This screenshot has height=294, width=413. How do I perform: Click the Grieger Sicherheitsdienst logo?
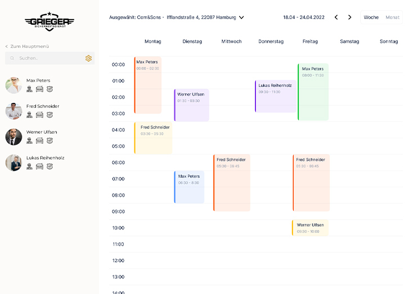[x=50, y=21]
